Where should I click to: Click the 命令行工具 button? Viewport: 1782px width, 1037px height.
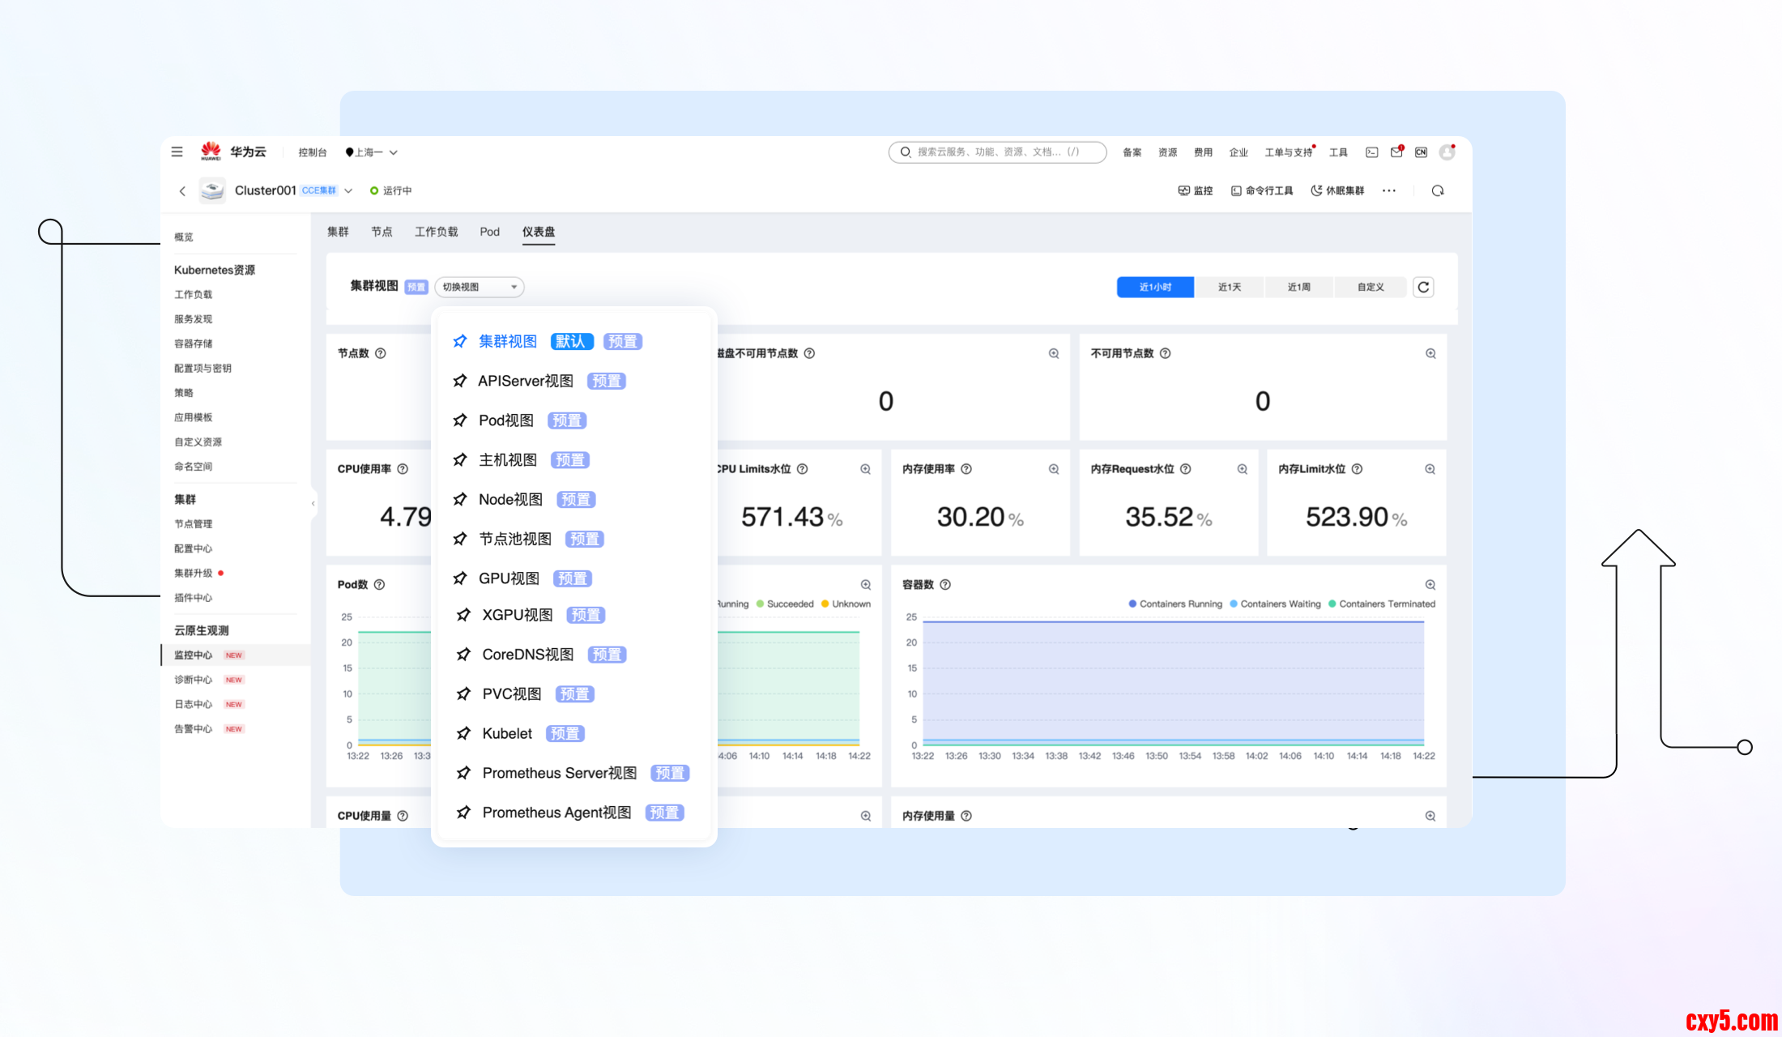1261,190
